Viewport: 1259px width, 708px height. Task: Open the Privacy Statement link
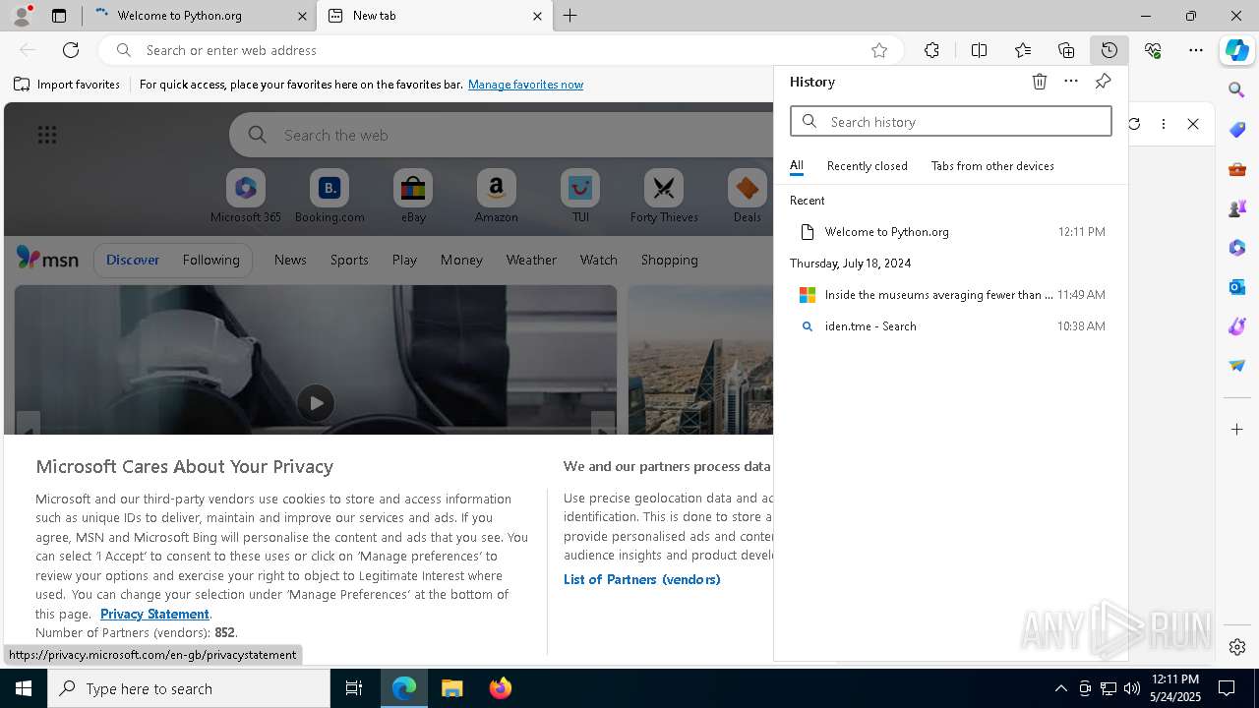pos(154,614)
